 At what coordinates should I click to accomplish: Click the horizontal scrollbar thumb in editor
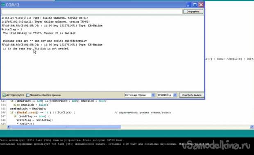(66, 127)
